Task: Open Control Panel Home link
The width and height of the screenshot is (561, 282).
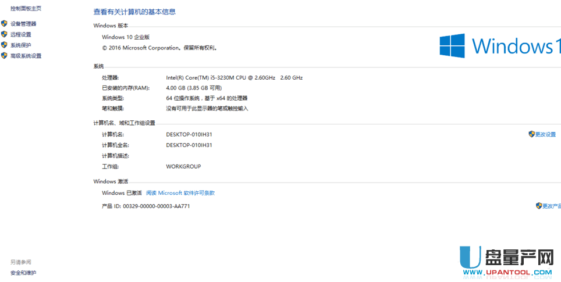Action: tap(26, 9)
